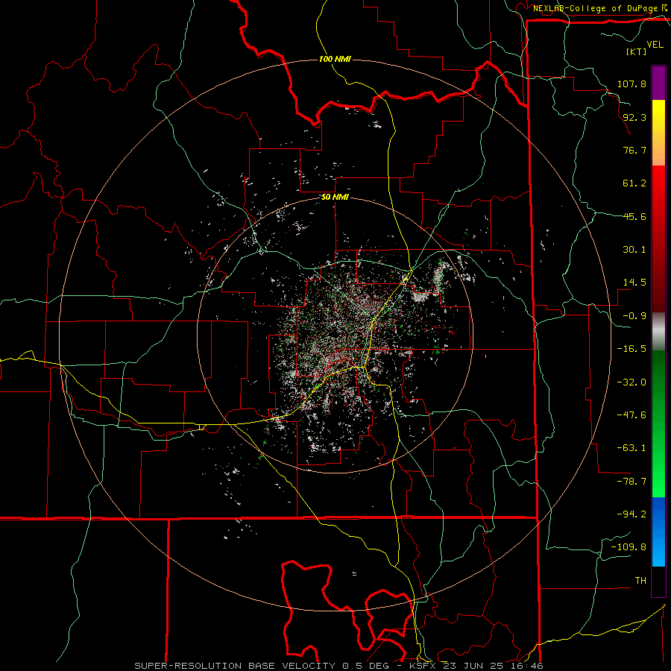Image resolution: width=671 pixels, height=671 pixels.
Task: Select the 14.5 velocity legend value
Action: coord(634,283)
